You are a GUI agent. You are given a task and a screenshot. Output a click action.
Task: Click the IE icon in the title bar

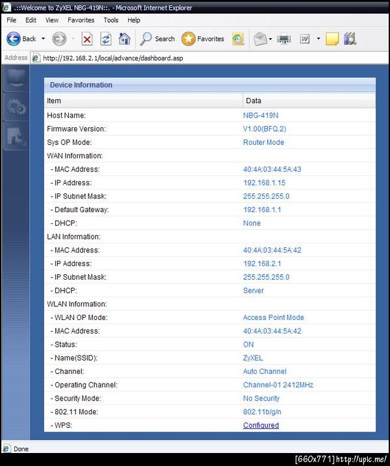6,7
